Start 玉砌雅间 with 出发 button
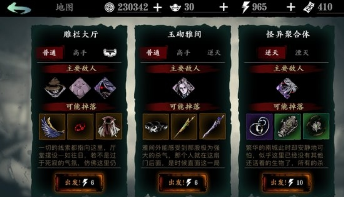 (183, 182)
